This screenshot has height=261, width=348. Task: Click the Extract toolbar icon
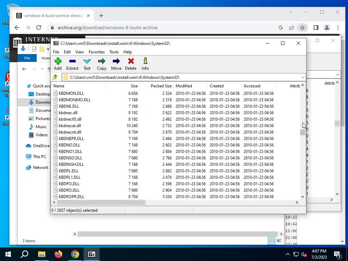[72, 64]
